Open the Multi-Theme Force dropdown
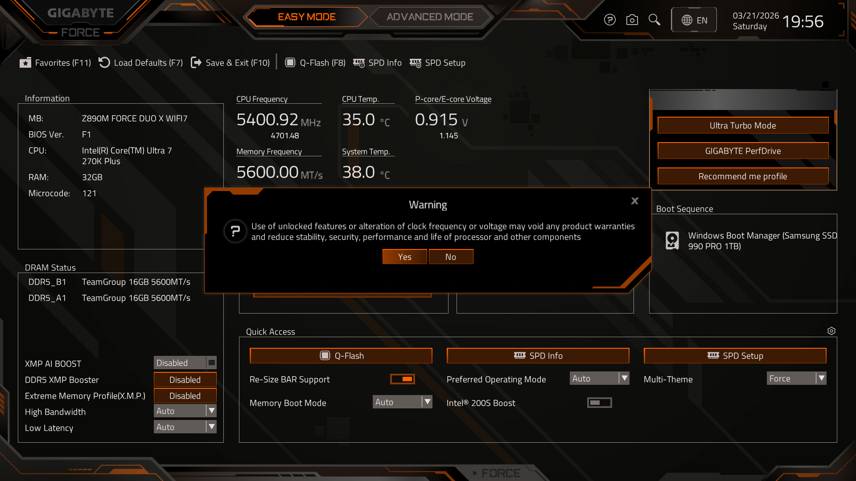Screen dimensions: 856x481 click(796, 379)
